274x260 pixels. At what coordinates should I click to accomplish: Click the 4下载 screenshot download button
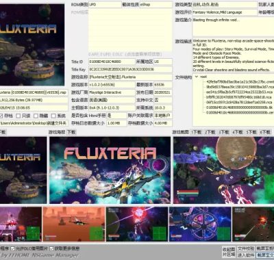coord(238,132)
